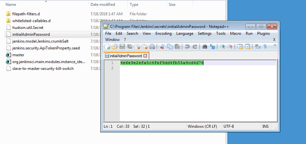The height and width of the screenshot is (144, 306).
Task: Open the Encoding menu
Action: point(164,33)
